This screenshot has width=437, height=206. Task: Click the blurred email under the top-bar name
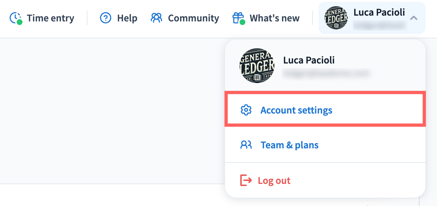[379, 25]
